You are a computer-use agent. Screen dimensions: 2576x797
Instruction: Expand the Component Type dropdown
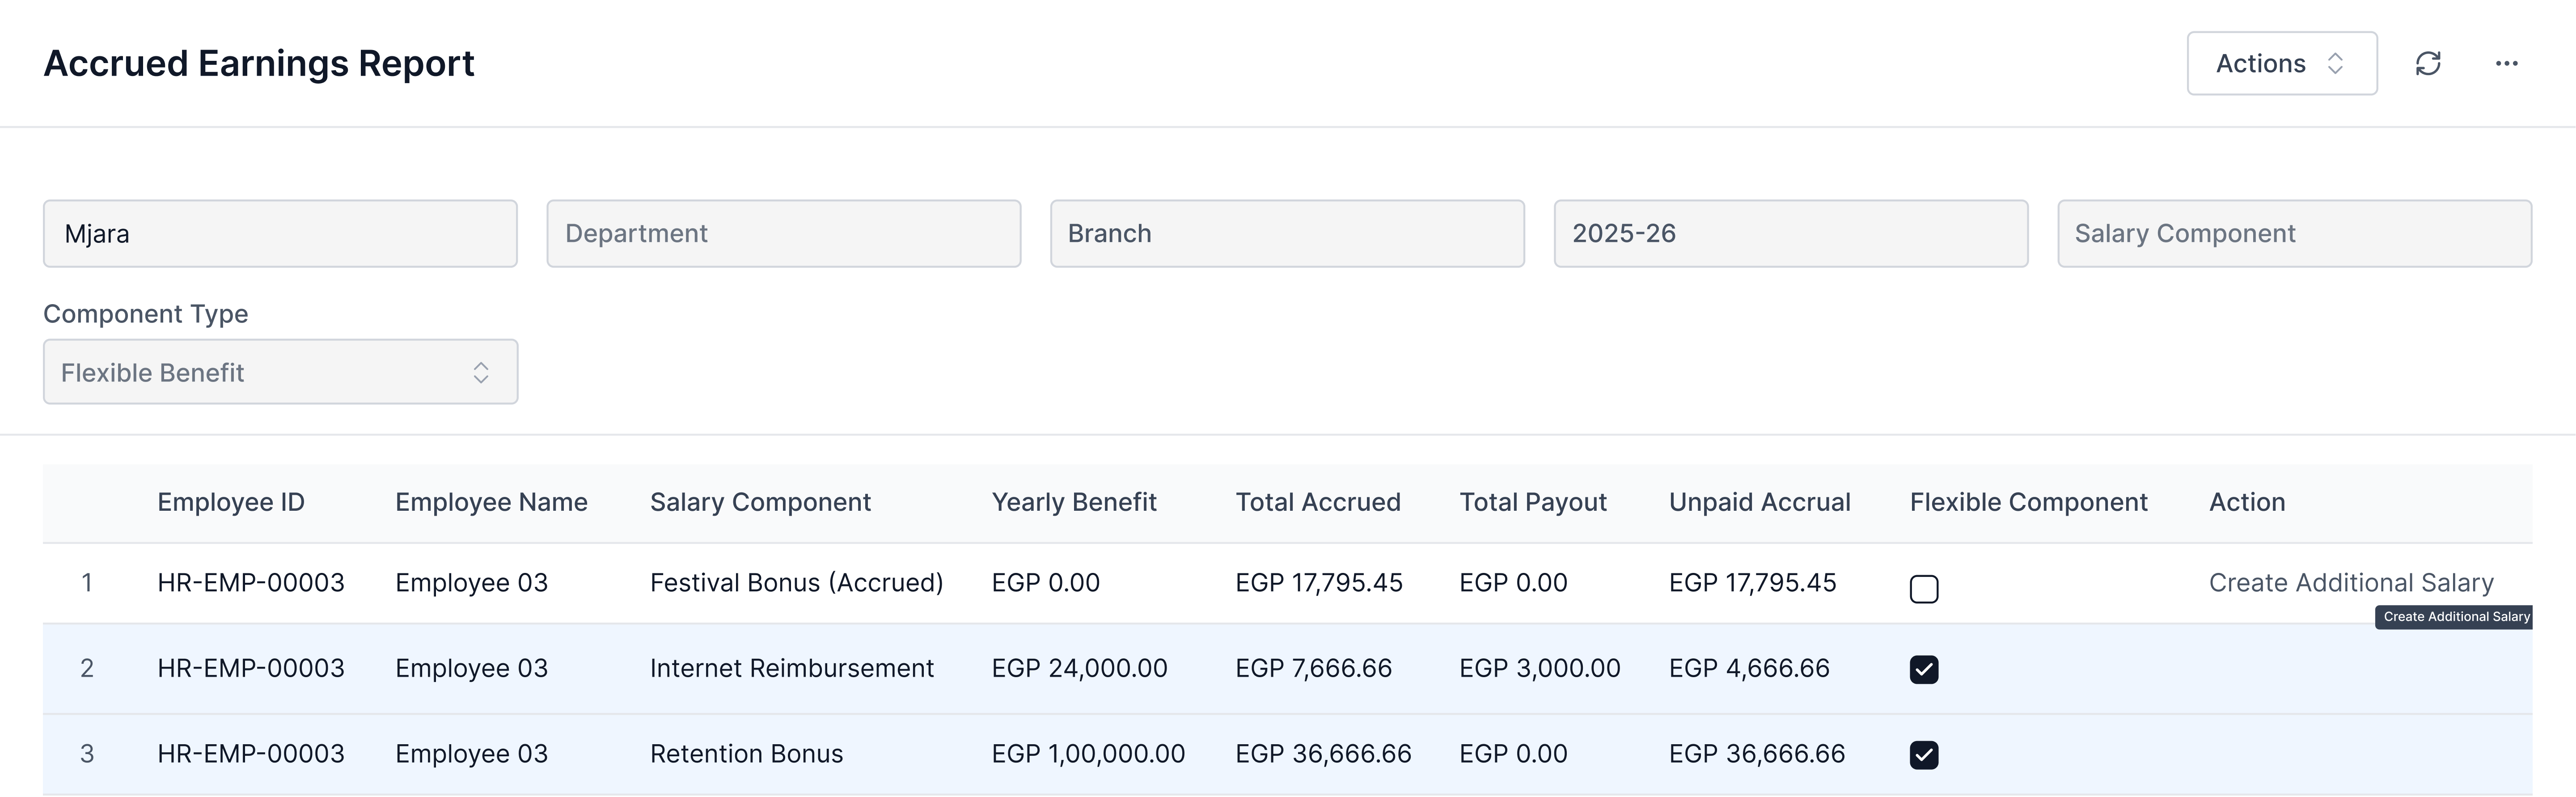click(279, 371)
